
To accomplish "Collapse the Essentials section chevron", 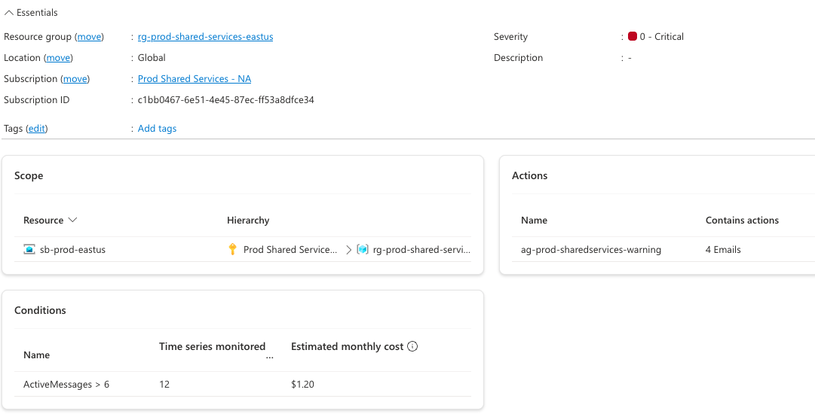I will click(x=9, y=13).
